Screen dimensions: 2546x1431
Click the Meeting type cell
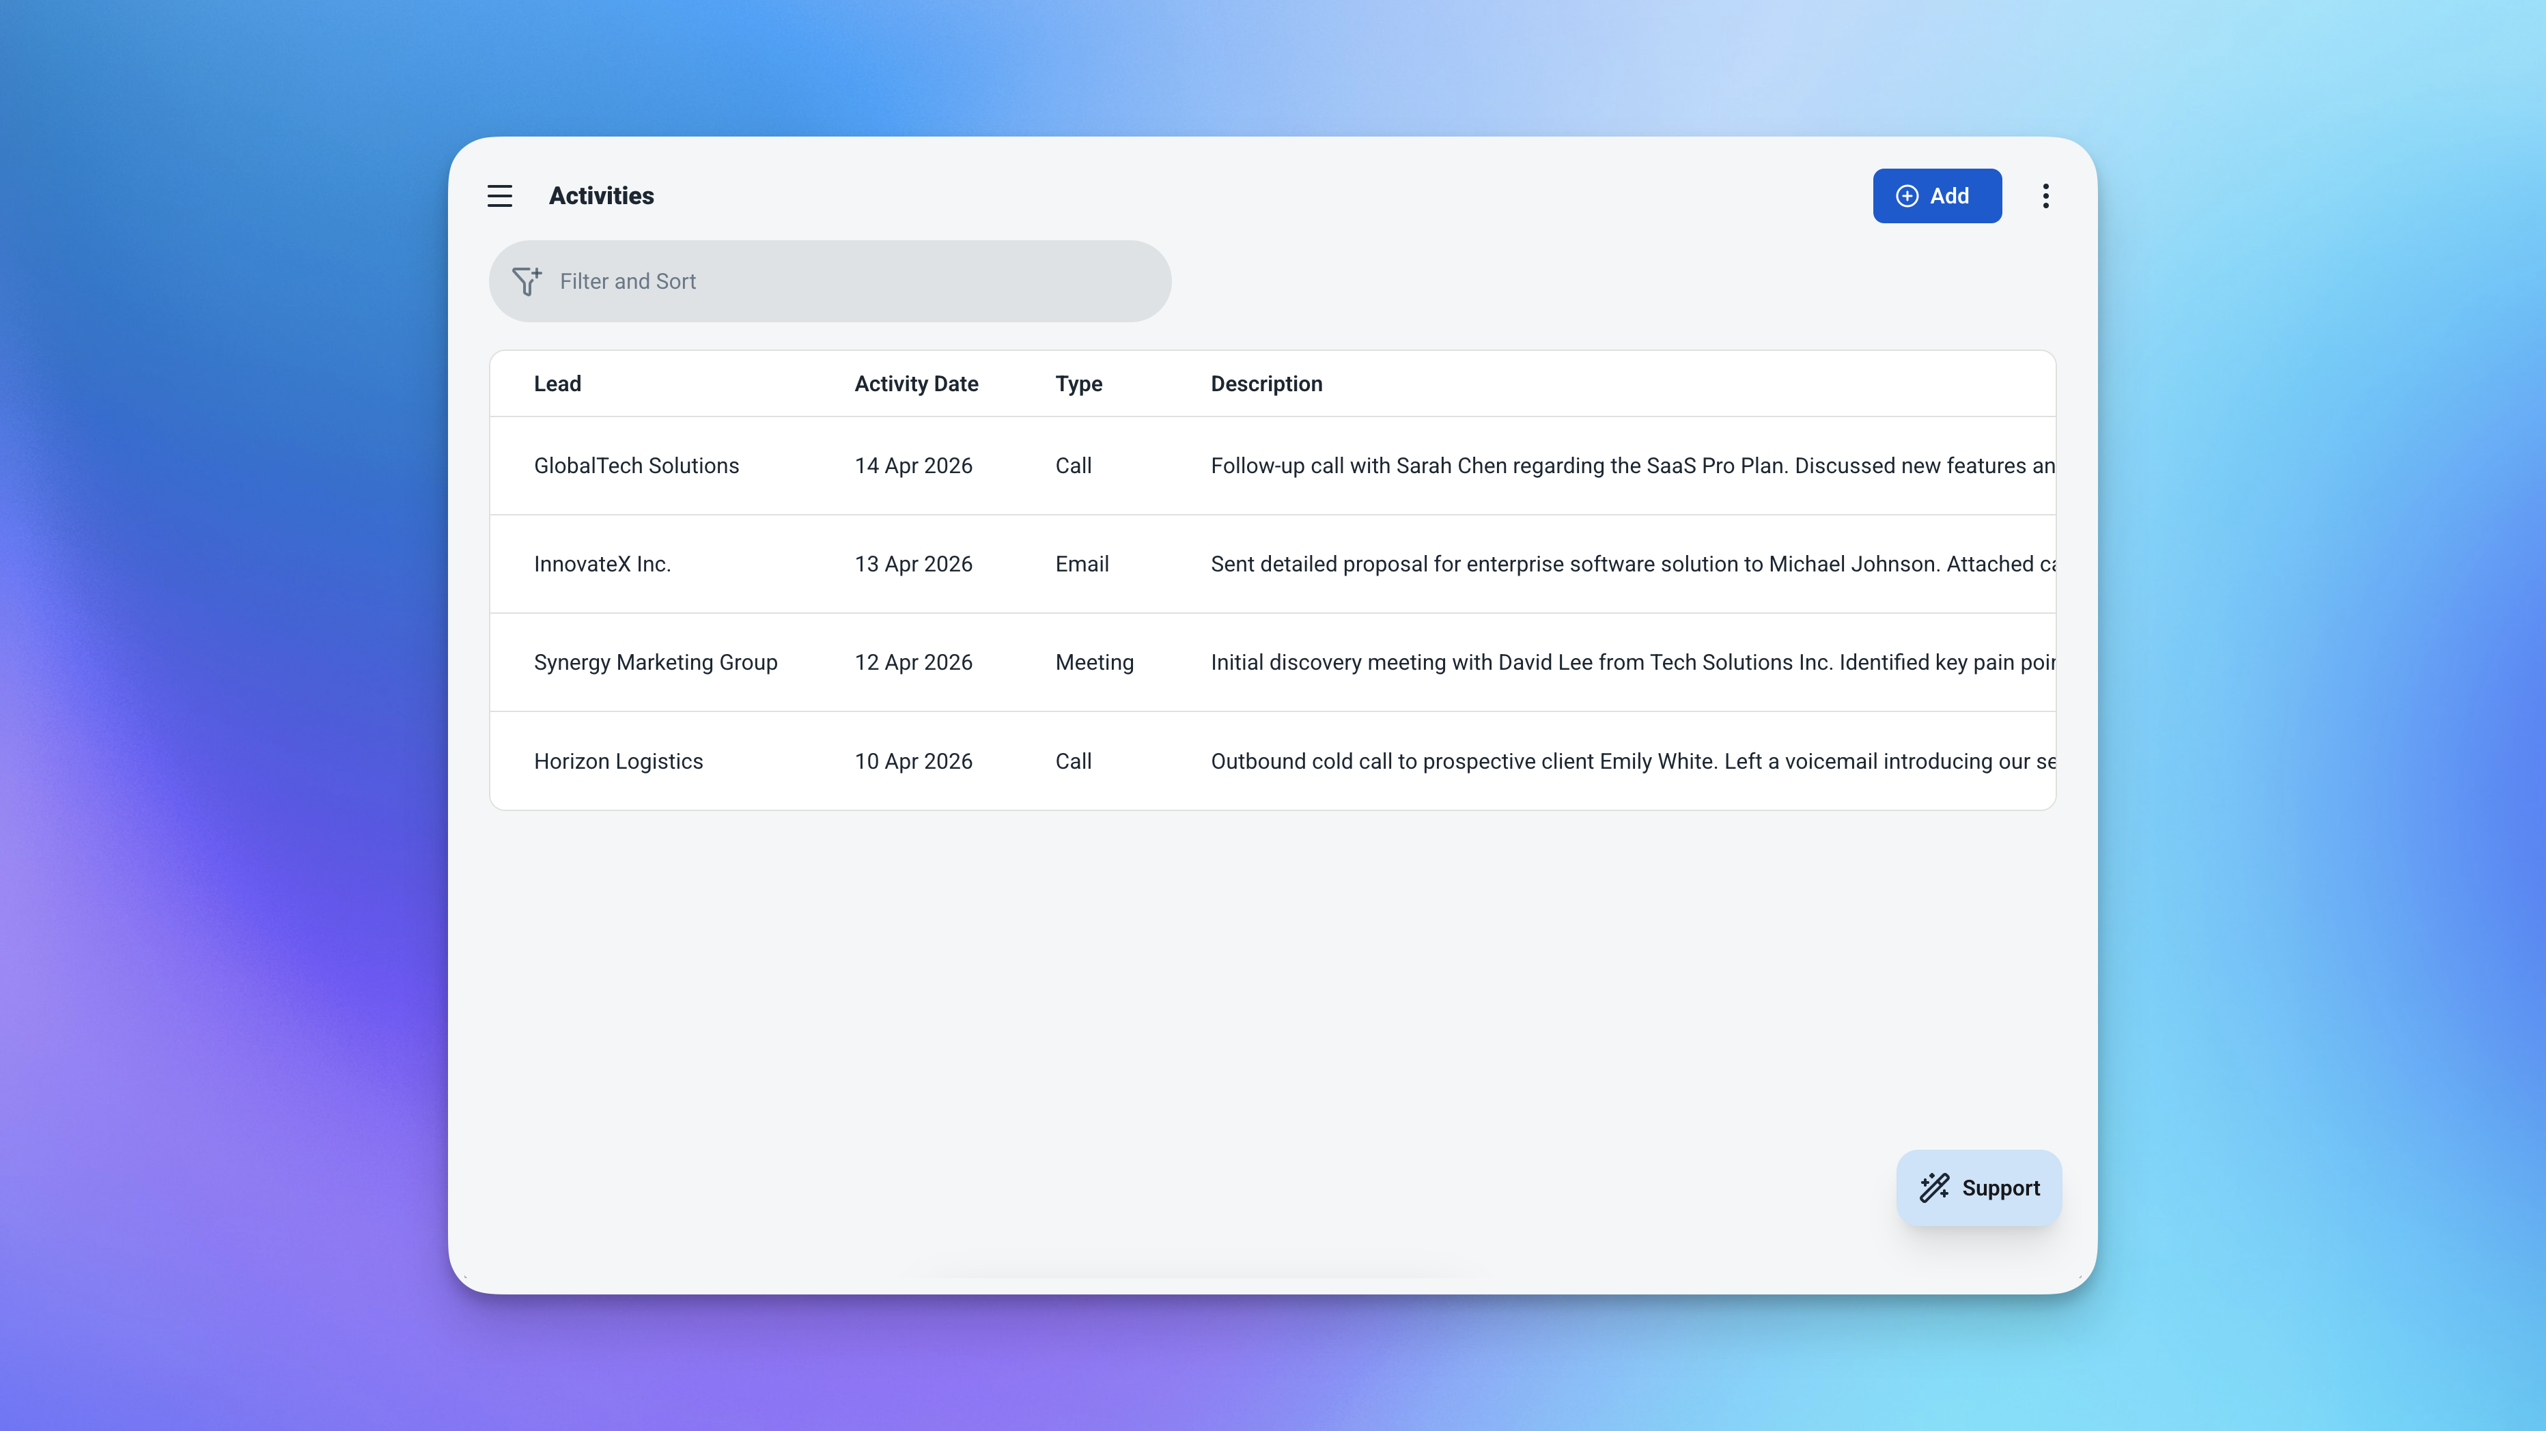click(1093, 662)
